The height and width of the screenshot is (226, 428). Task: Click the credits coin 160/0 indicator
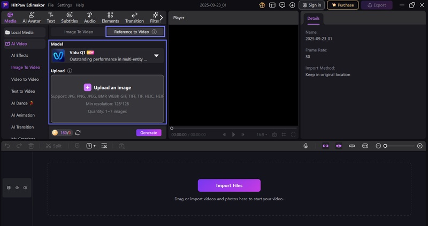coord(62,132)
